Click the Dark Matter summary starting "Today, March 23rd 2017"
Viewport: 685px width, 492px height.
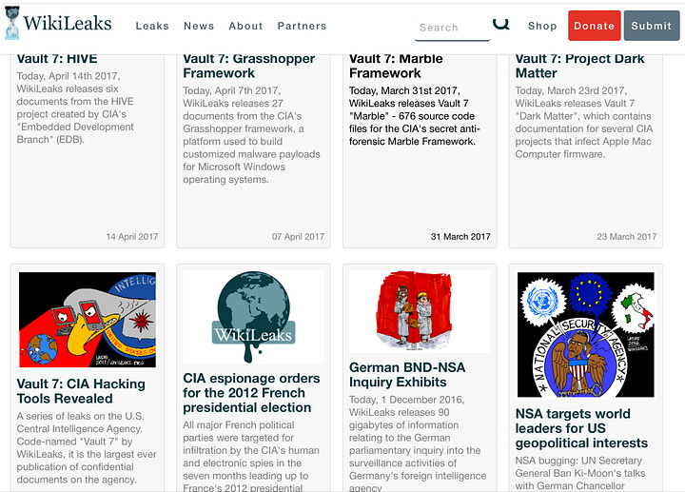point(583,123)
